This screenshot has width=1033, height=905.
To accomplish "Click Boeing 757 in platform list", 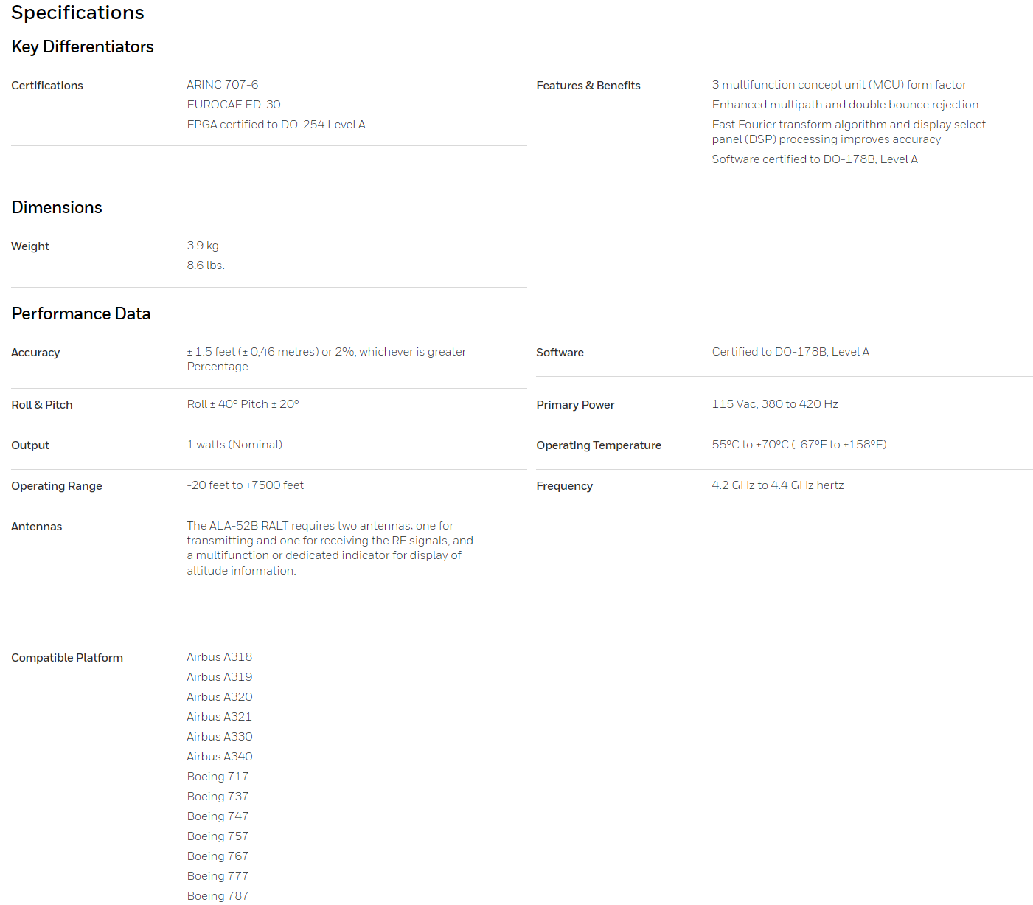I will pos(218,836).
